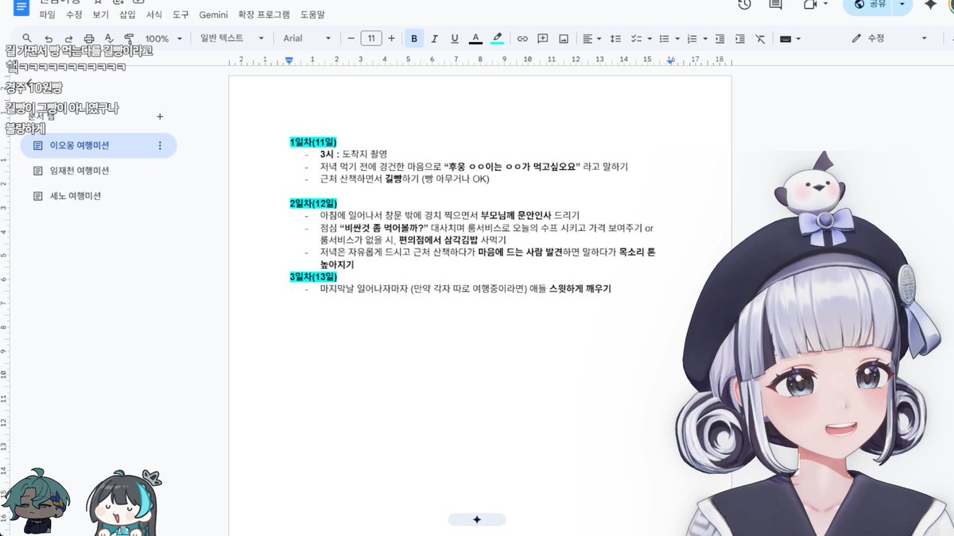Apply bulleted list formatting
954x536 pixels.
[x=663, y=38]
